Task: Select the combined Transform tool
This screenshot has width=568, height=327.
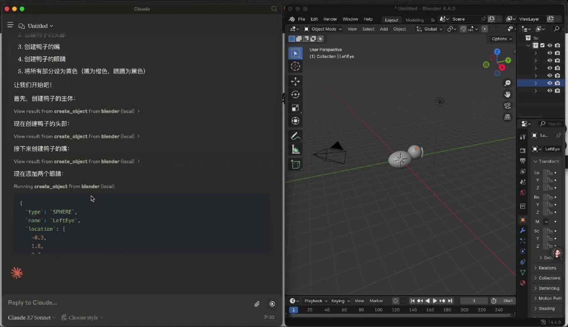Action: pos(295,121)
